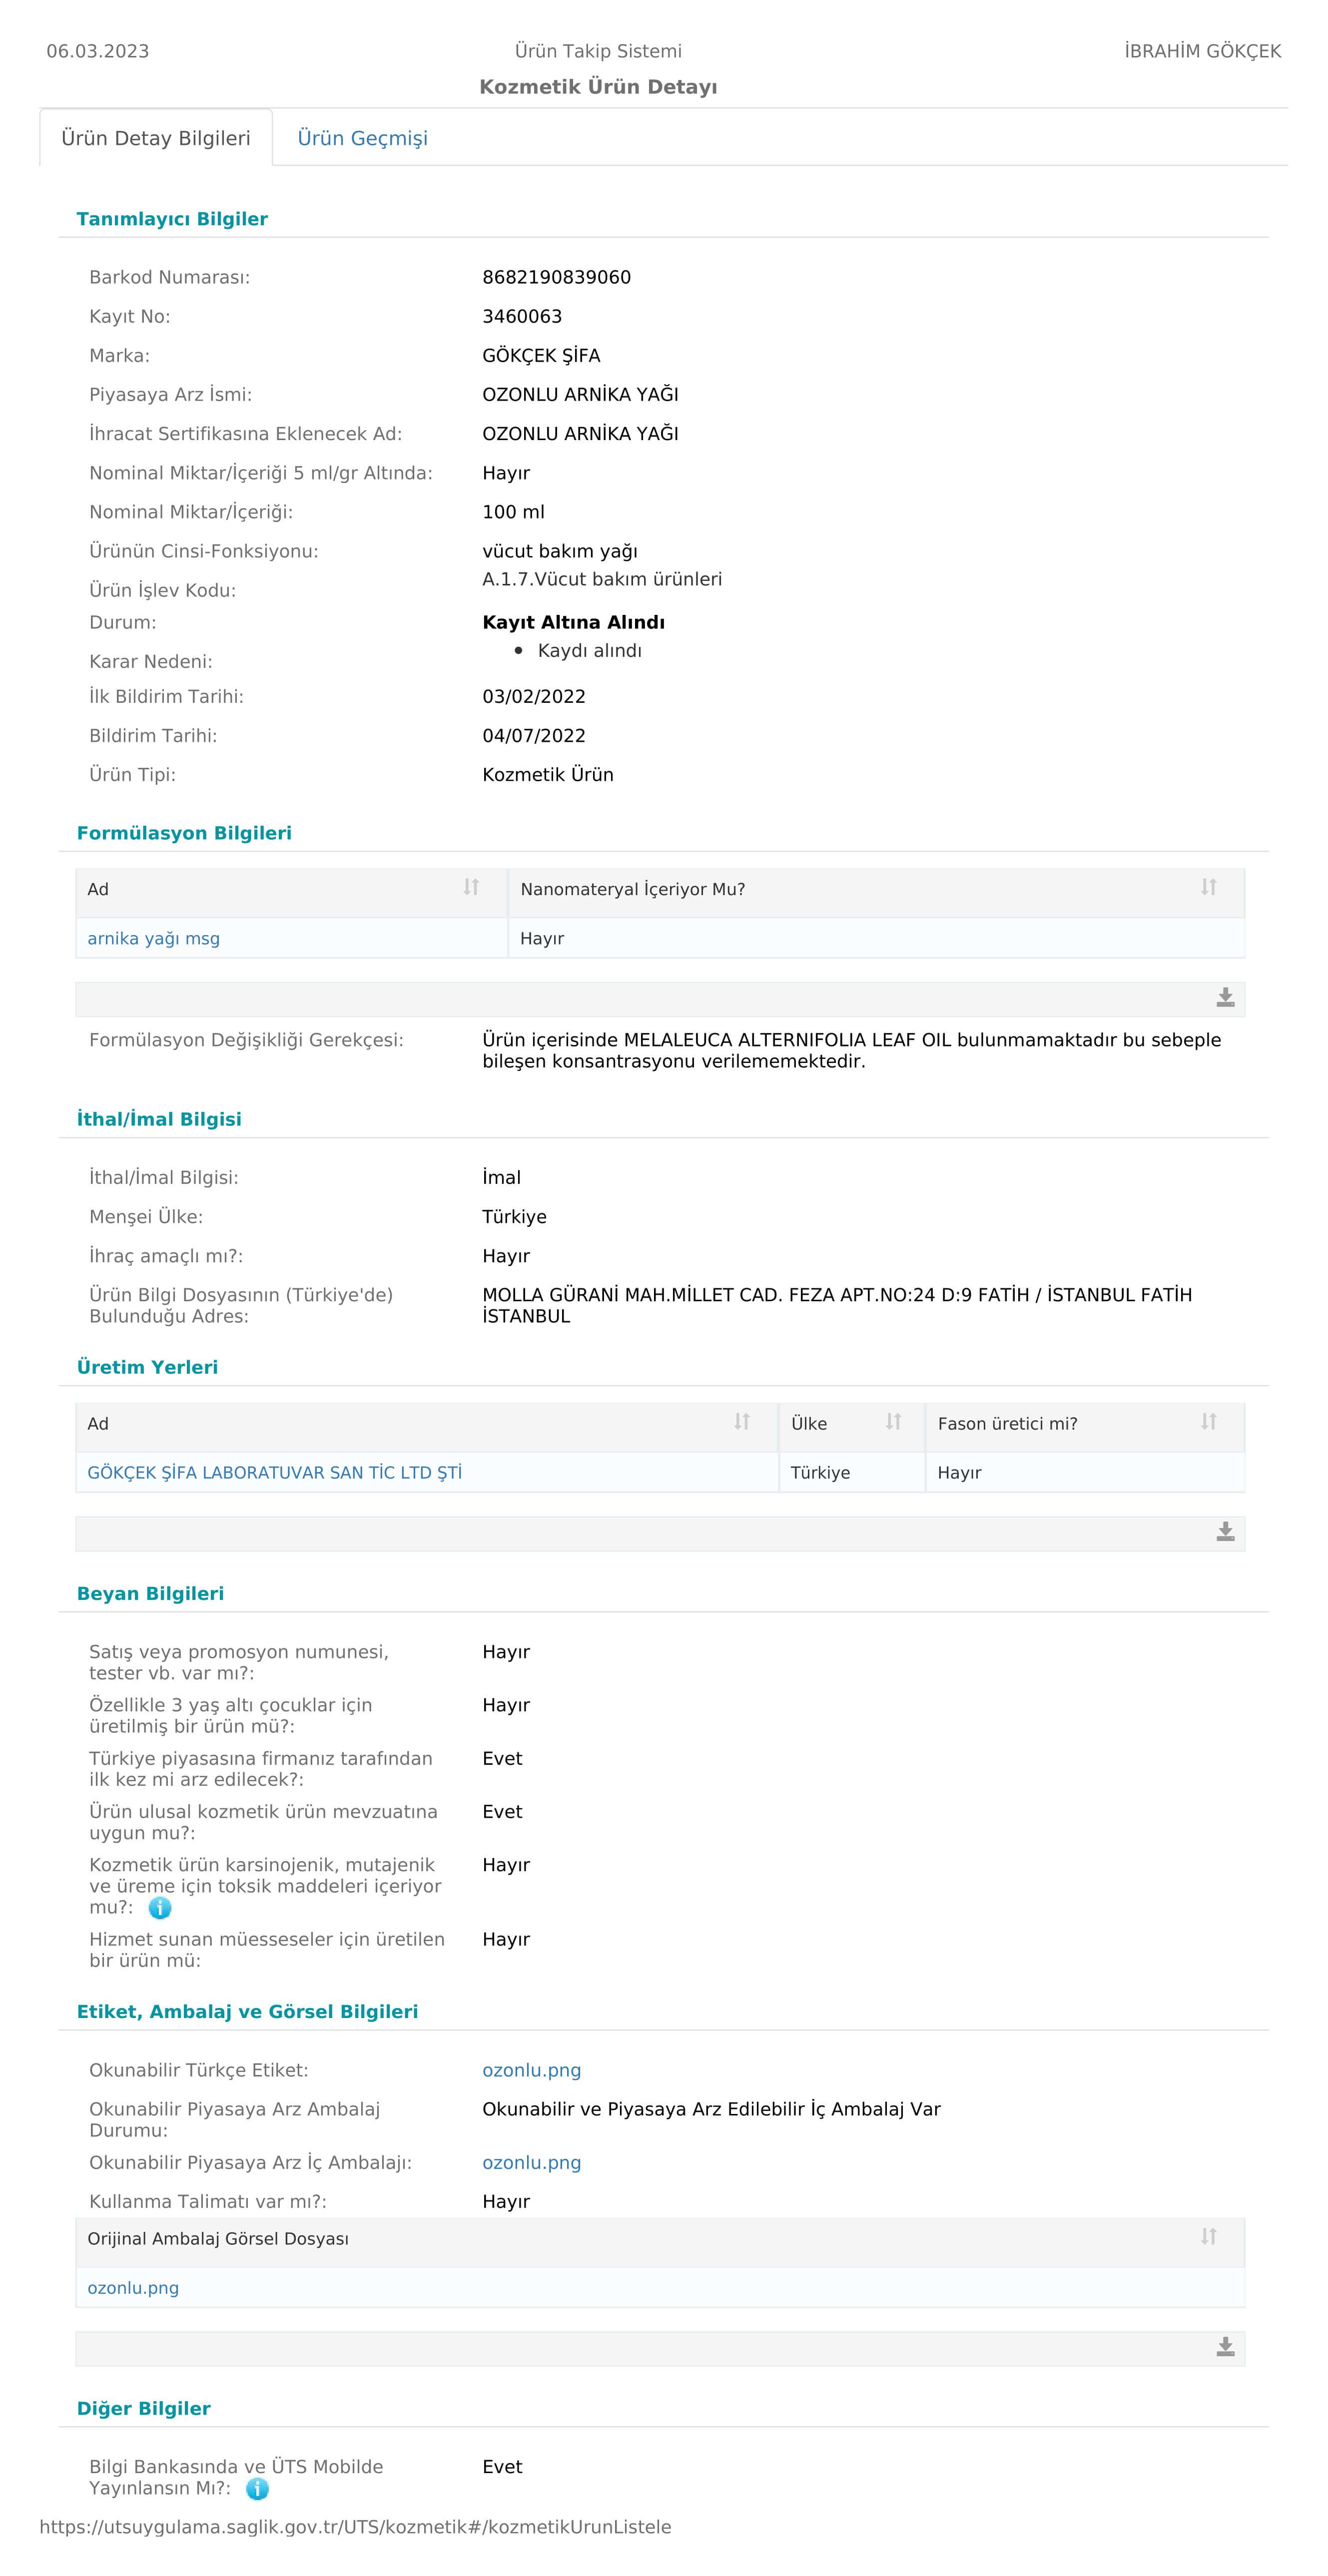The height and width of the screenshot is (2576, 1328).
Task: Open ozonlu.png in Orijinal Ambalaj table
Action: [x=133, y=2288]
